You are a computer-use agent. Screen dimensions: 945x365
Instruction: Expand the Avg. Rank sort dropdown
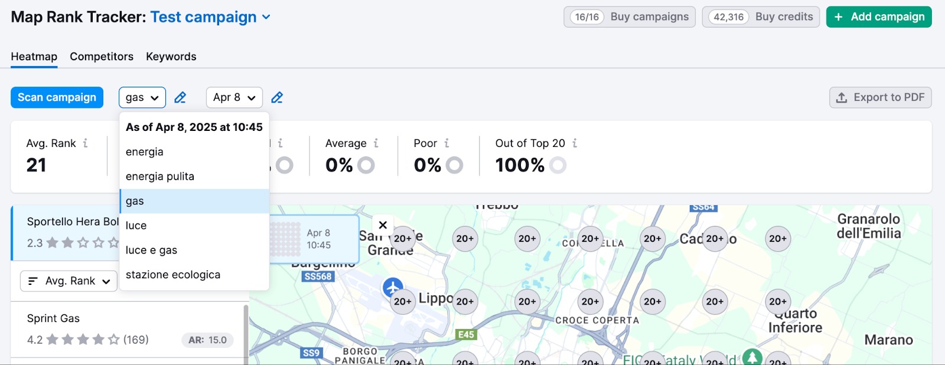coord(69,281)
